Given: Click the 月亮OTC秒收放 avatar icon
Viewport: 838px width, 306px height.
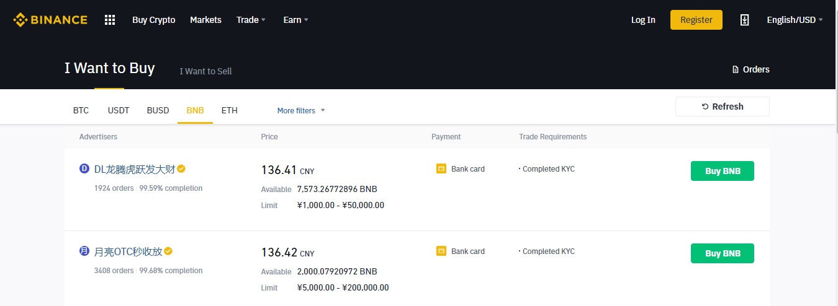Looking at the screenshot, I should (x=84, y=251).
